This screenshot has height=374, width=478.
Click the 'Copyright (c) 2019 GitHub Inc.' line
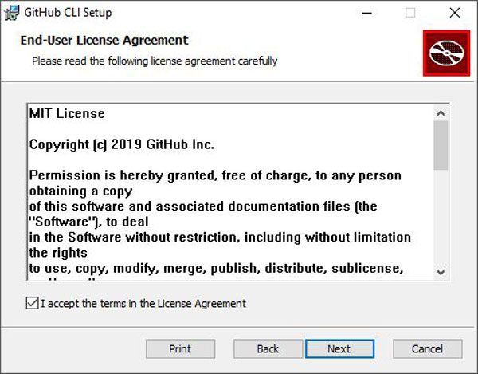(x=122, y=145)
